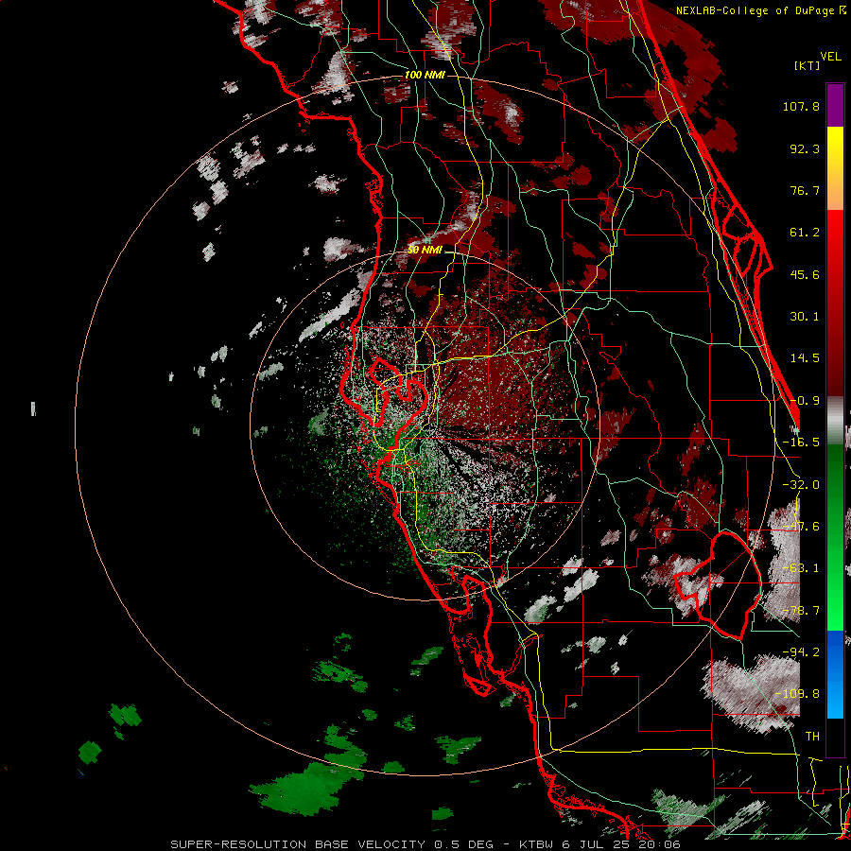Click the [KT] units label
This screenshot has width=851, height=851.
tap(808, 65)
